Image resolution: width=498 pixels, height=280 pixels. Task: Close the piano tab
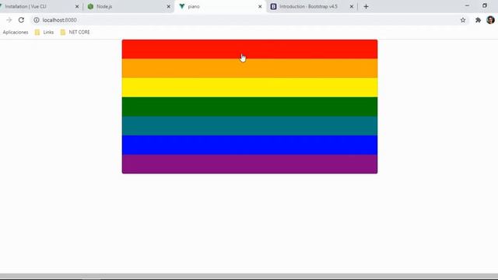260,6
